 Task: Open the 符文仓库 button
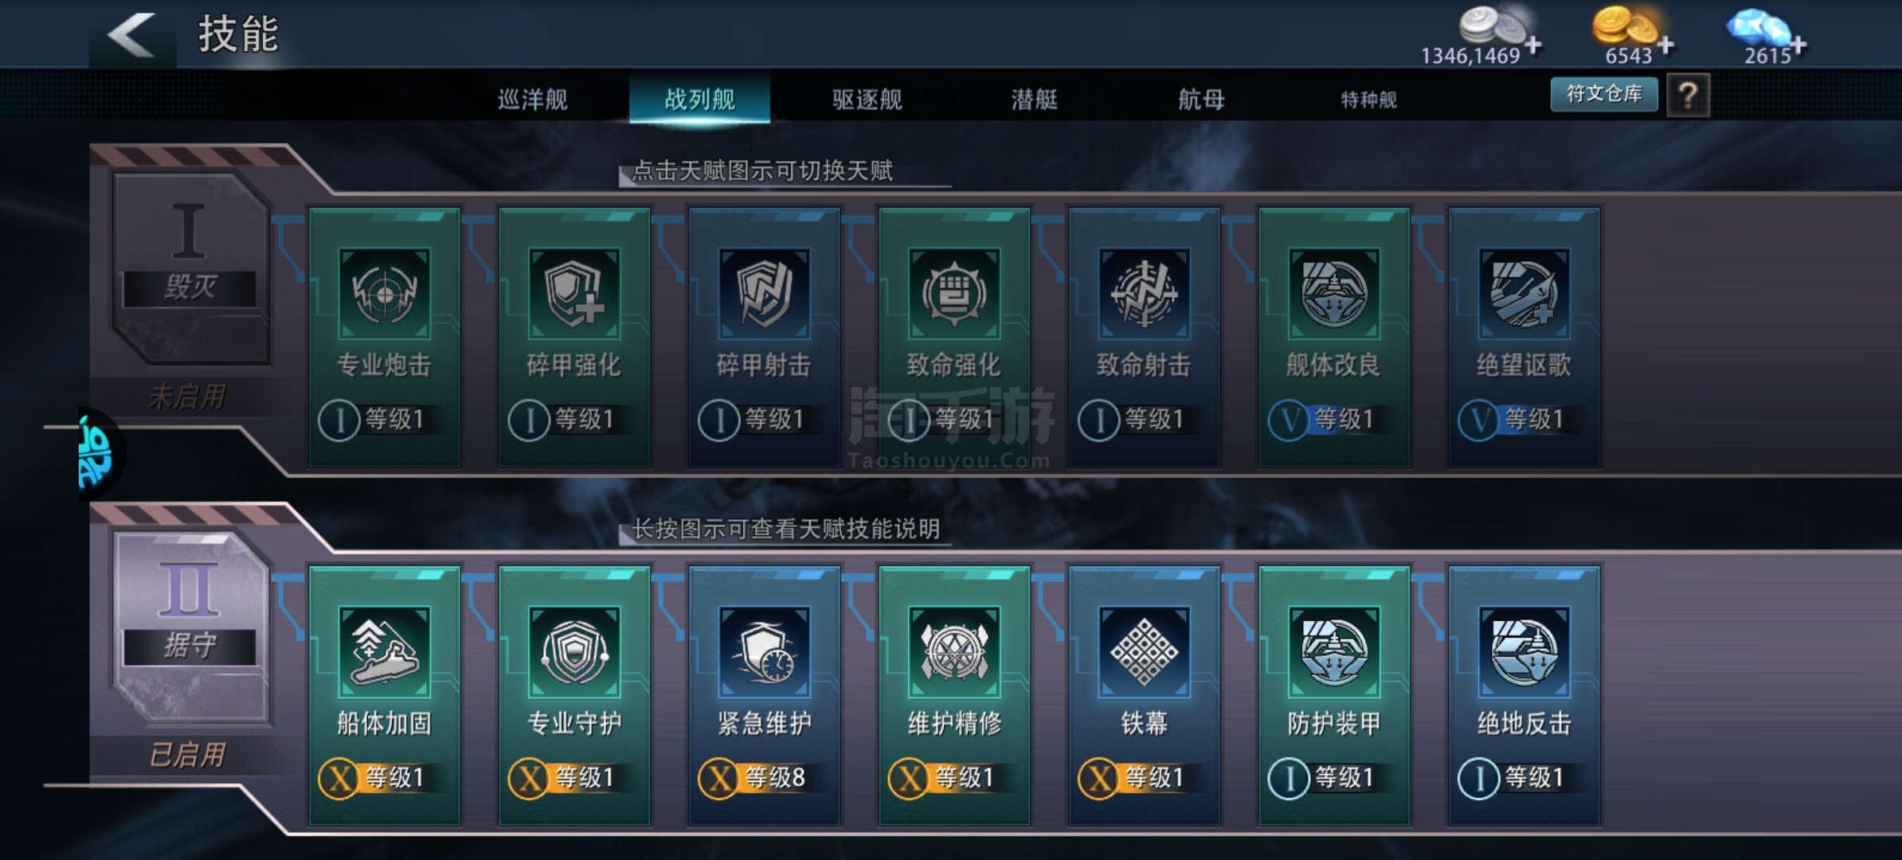click(x=1604, y=94)
